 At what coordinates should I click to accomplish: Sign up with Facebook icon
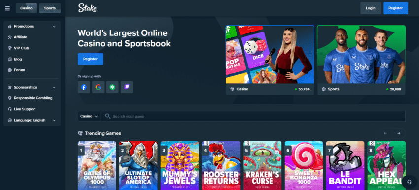(x=84, y=87)
